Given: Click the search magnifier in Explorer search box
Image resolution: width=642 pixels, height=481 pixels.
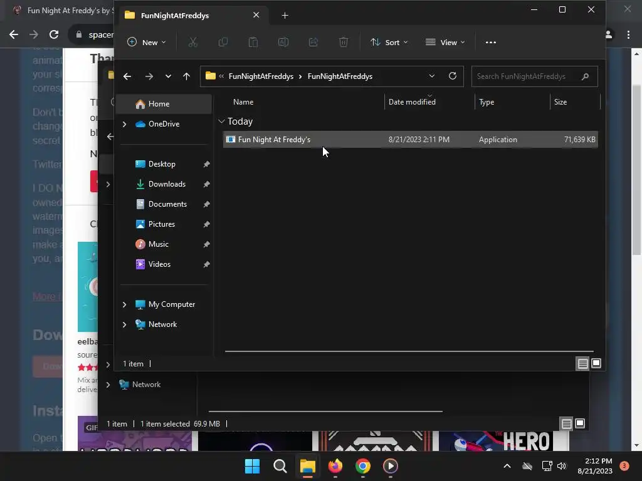Looking at the screenshot, I should click(x=585, y=76).
